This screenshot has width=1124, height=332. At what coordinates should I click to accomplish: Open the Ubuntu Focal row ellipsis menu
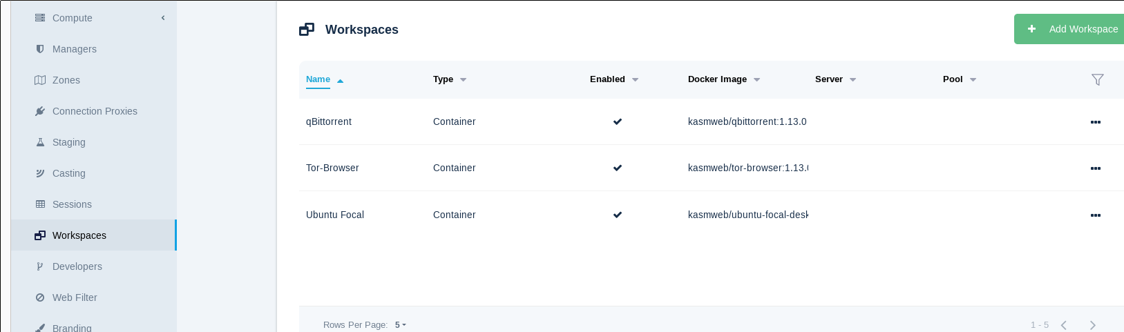(1096, 215)
